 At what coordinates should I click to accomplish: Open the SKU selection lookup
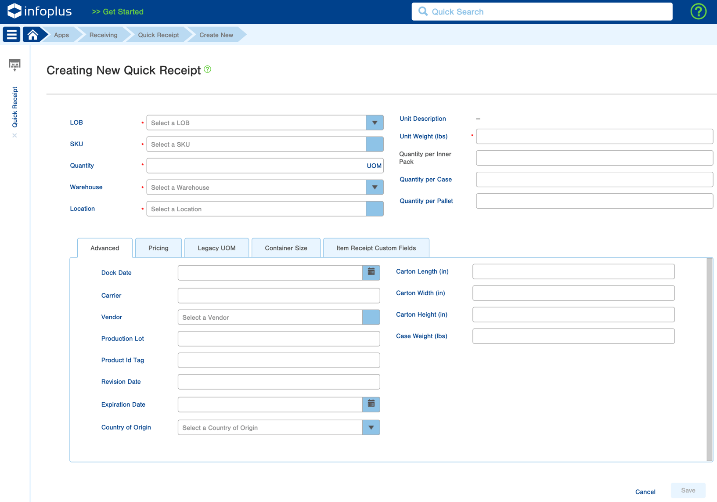(x=375, y=144)
